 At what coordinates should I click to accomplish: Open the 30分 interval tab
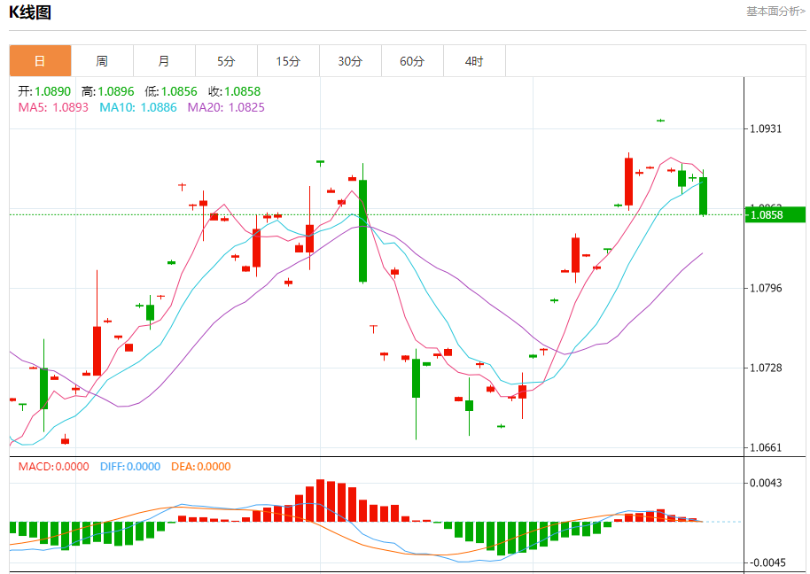coord(350,61)
